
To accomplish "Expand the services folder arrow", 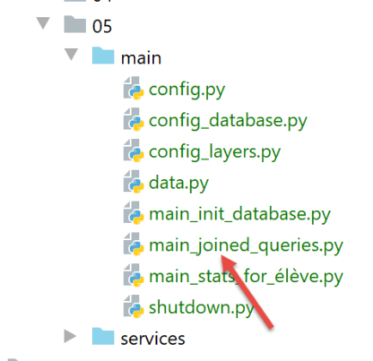I will point(70,336).
